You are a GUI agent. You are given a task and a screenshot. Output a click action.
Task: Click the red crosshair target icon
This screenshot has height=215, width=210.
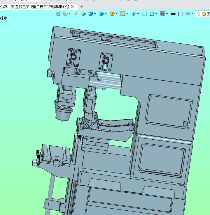point(134,14)
